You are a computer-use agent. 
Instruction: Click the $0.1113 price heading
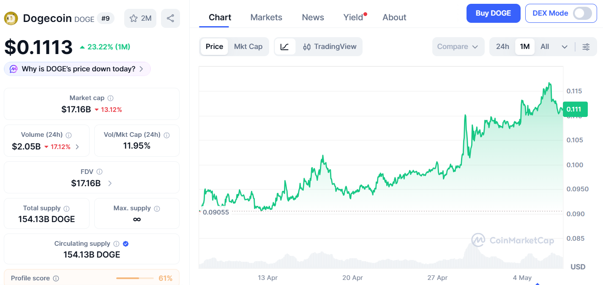coord(38,47)
